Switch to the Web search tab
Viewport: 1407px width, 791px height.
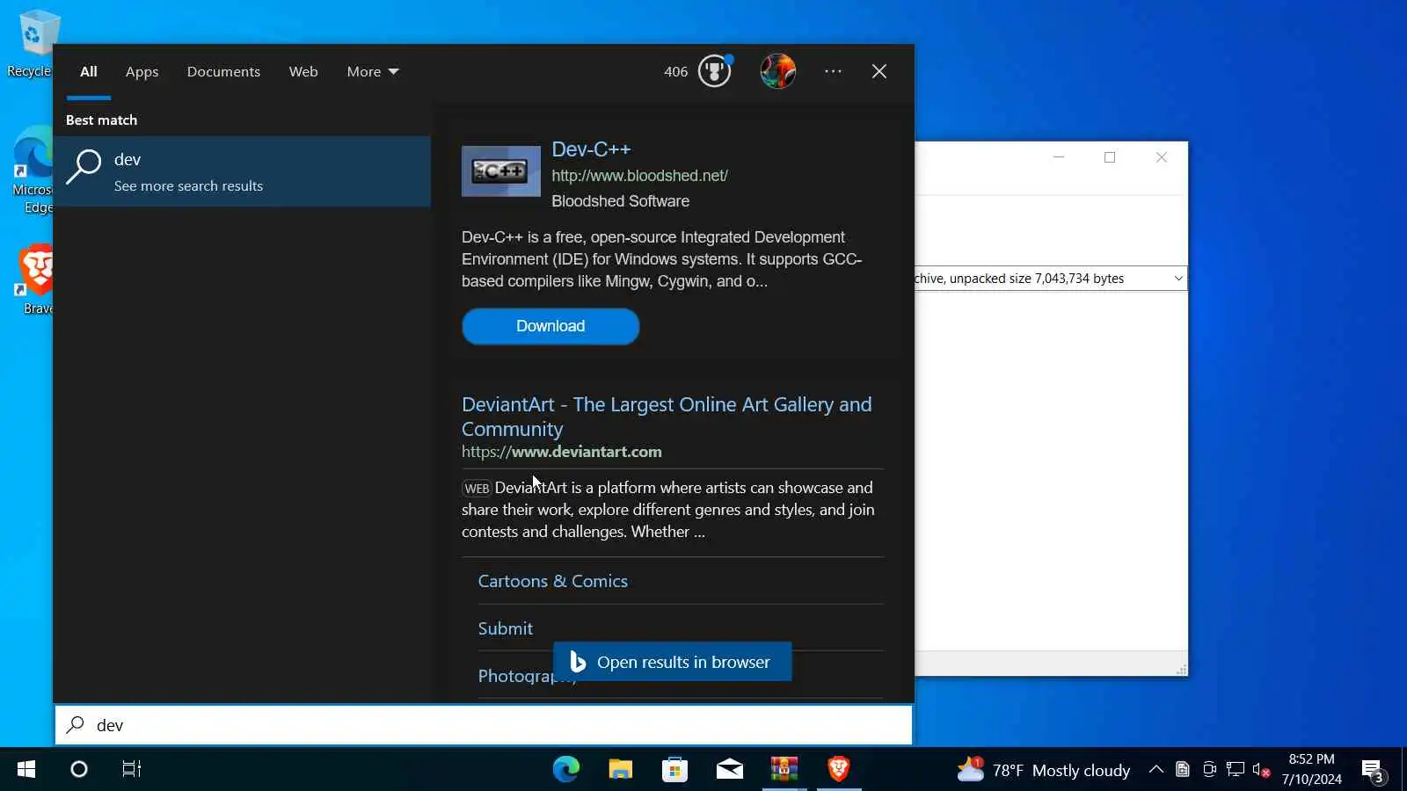tap(303, 72)
